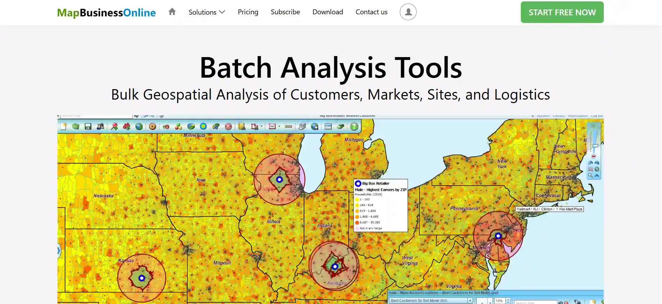
Task: Save the map with the floppy disk icon
Action: [88, 126]
